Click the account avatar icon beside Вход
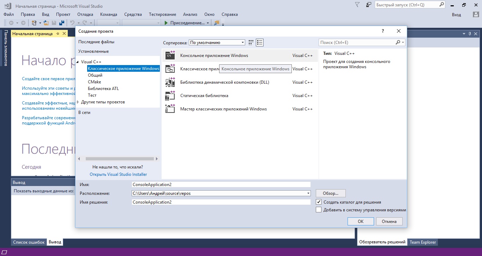This screenshot has height=256, width=482. point(475,14)
